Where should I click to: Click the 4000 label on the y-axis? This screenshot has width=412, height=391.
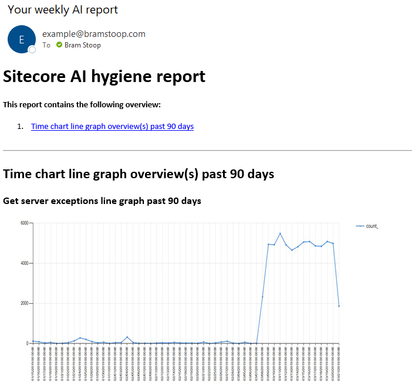click(x=24, y=263)
